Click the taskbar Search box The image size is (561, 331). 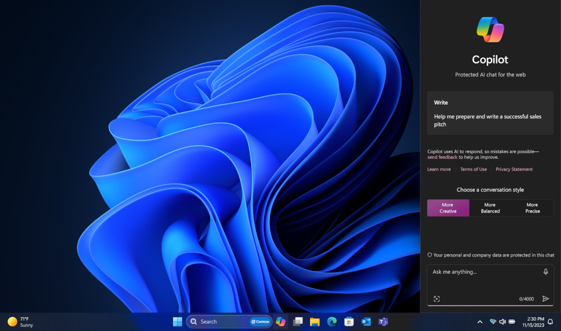(229, 322)
